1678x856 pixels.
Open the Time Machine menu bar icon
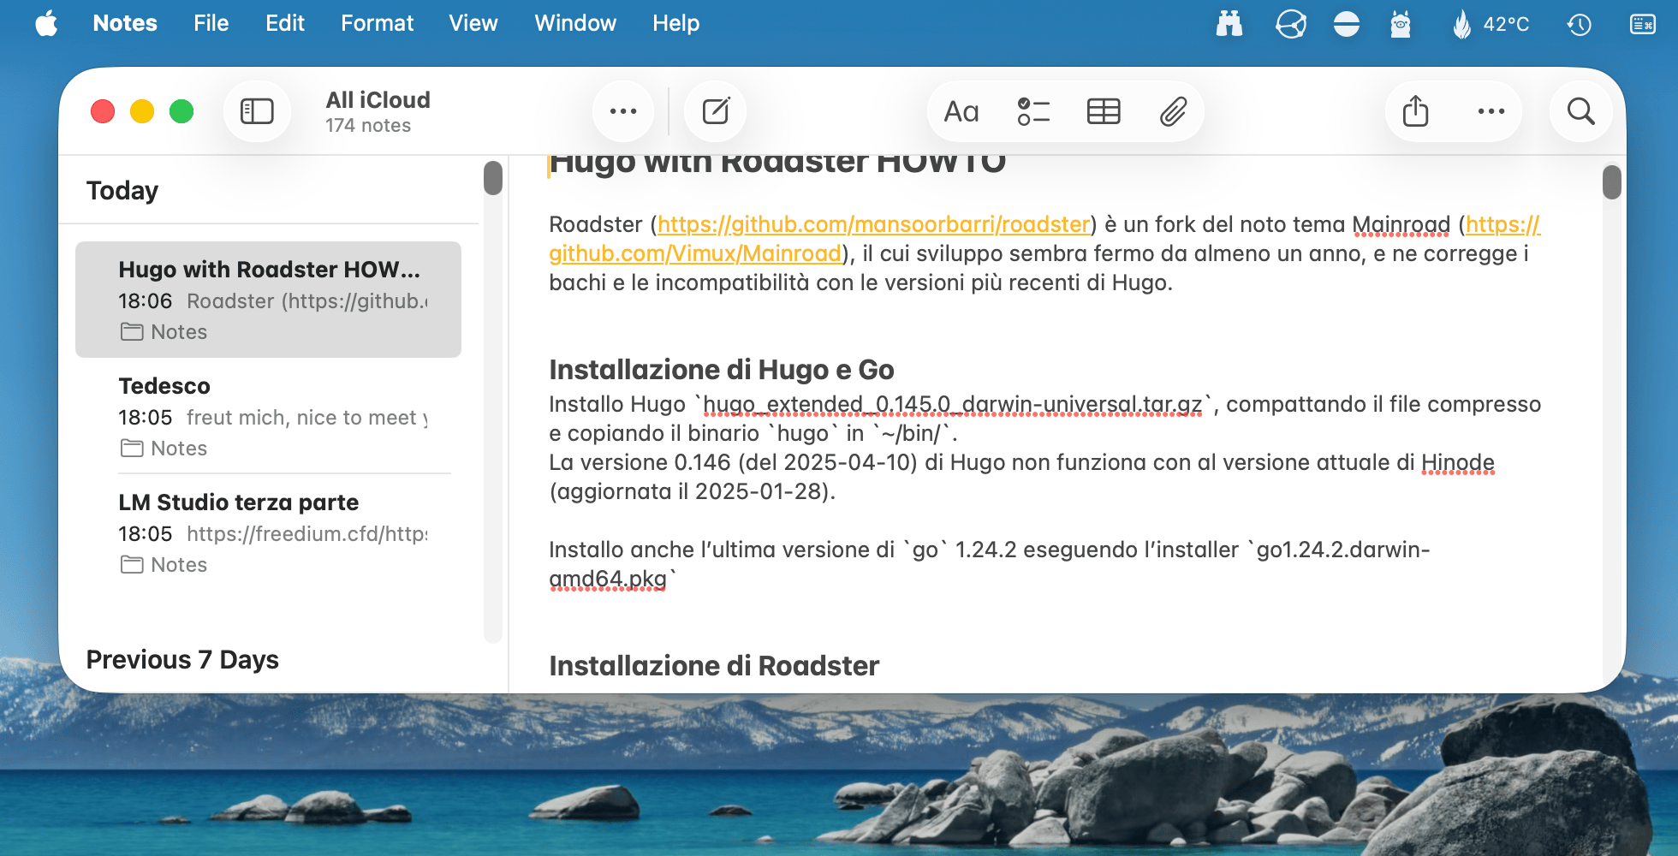1579,24
